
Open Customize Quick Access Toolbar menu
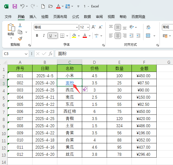click(78, 6)
